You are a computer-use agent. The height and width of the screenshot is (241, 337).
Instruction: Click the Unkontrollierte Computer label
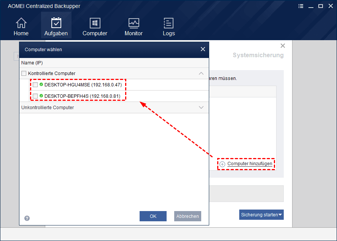[x=48, y=108]
